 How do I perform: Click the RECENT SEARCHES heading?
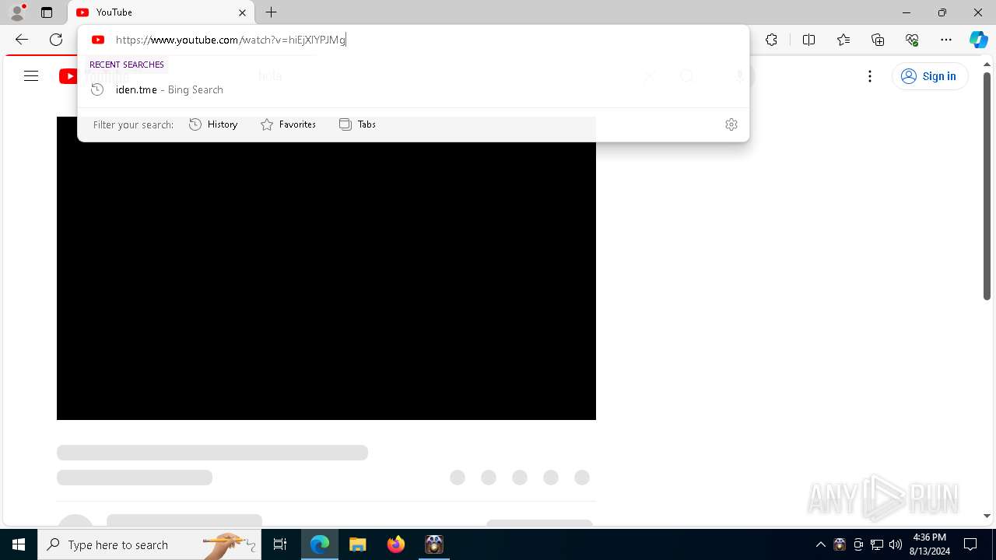(x=127, y=65)
